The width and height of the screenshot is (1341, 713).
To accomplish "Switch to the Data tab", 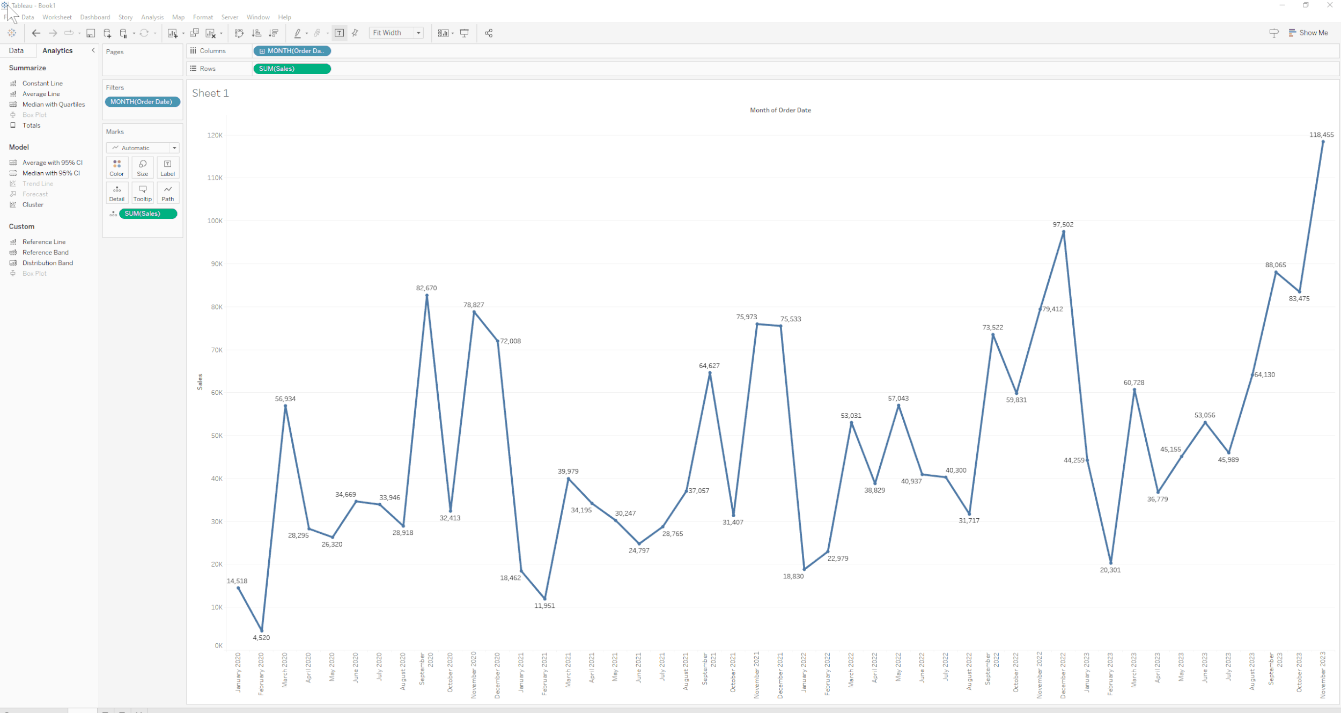I will [16, 50].
